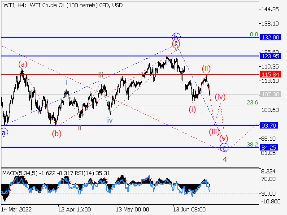This screenshot has width=287, height=215.
Task: Click the gray iv subwave label
Action: coord(110,120)
